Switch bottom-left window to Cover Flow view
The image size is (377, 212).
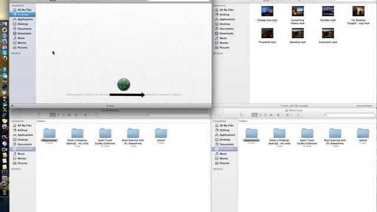pos(69,115)
